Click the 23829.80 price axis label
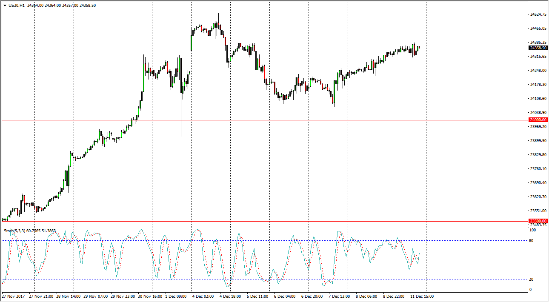This screenshot has height=302, width=549. point(538,155)
